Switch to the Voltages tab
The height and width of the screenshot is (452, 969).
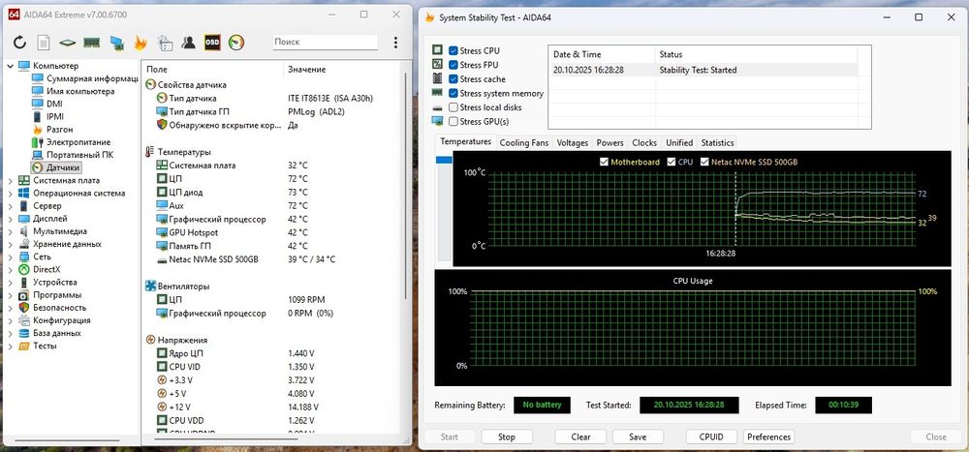coord(573,142)
